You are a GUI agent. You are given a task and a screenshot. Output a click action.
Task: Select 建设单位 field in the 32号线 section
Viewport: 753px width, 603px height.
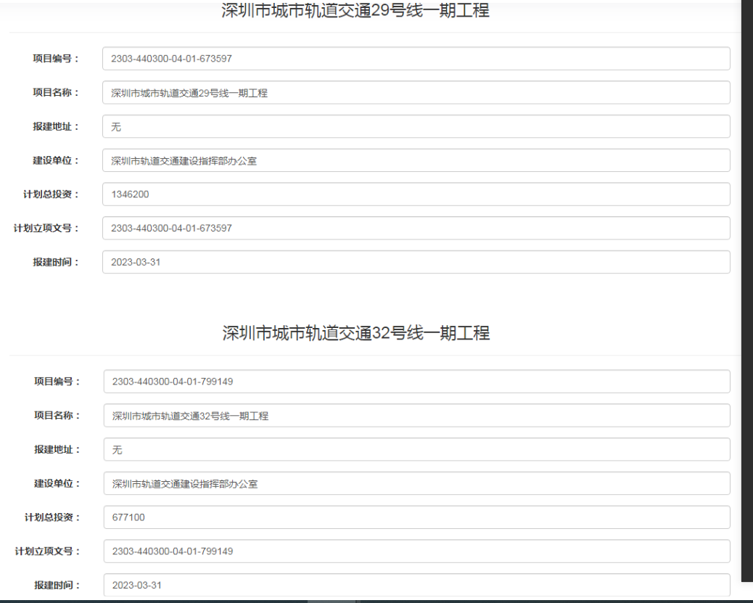[x=416, y=483]
